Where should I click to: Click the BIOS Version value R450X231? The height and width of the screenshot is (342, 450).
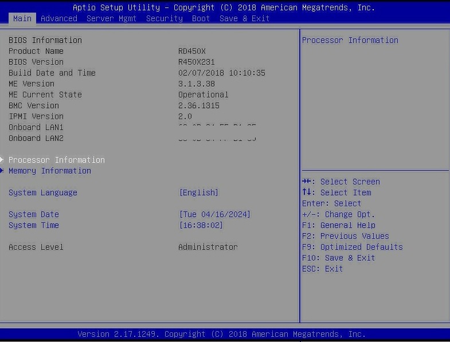(196, 62)
